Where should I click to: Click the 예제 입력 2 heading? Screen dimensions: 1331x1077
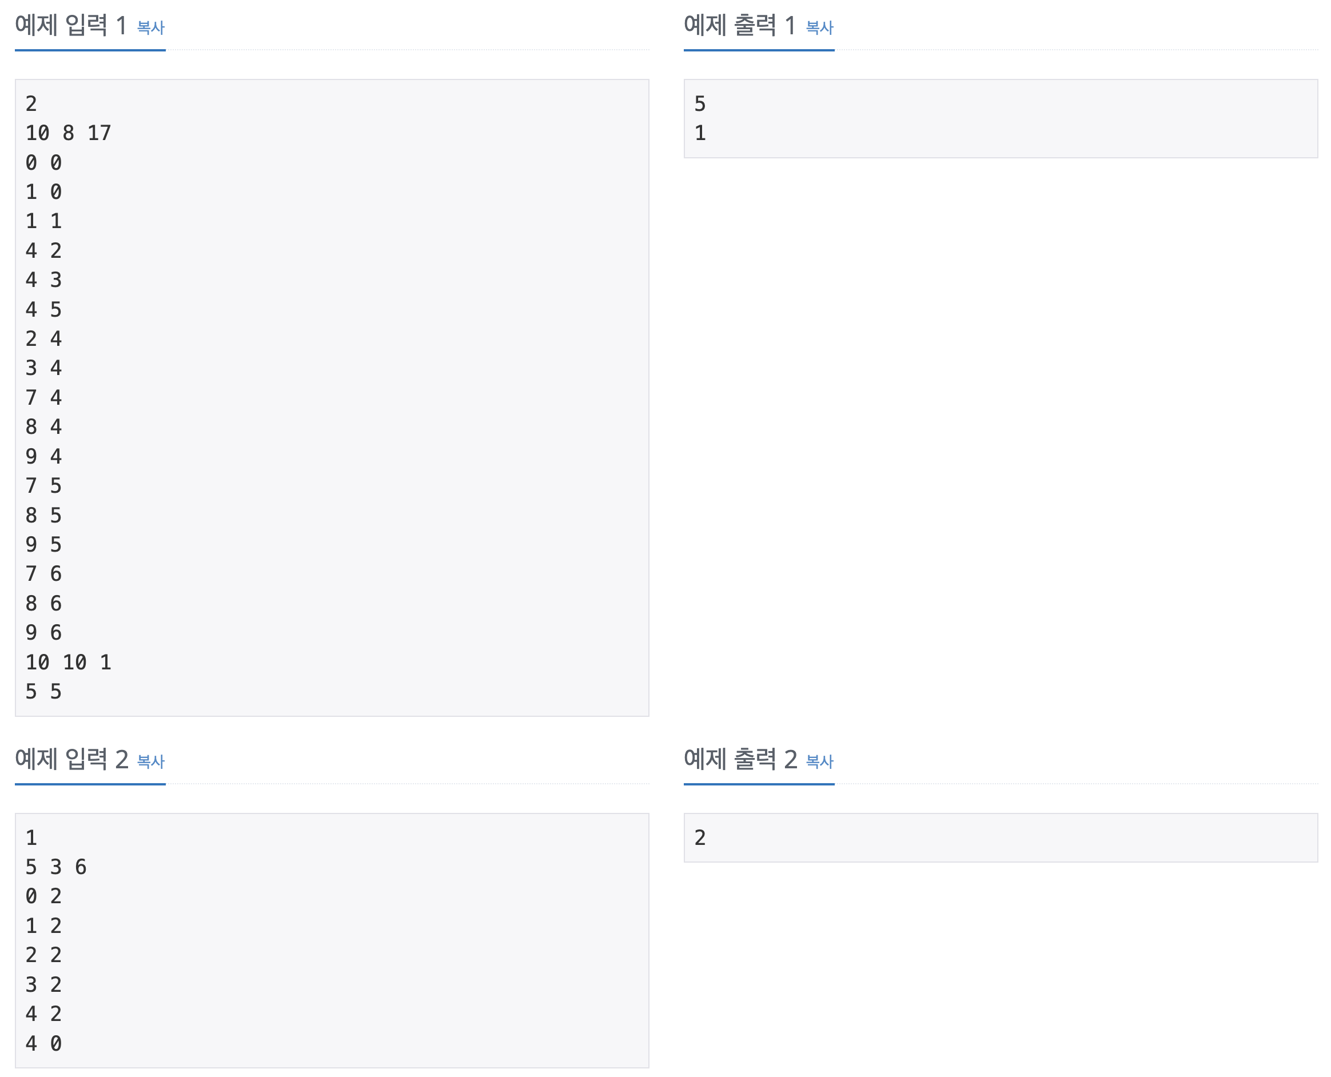tap(71, 759)
